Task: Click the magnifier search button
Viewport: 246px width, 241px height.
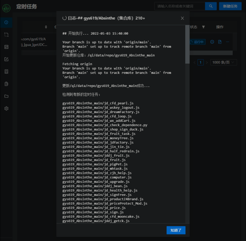Action: click(x=211, y=6)
